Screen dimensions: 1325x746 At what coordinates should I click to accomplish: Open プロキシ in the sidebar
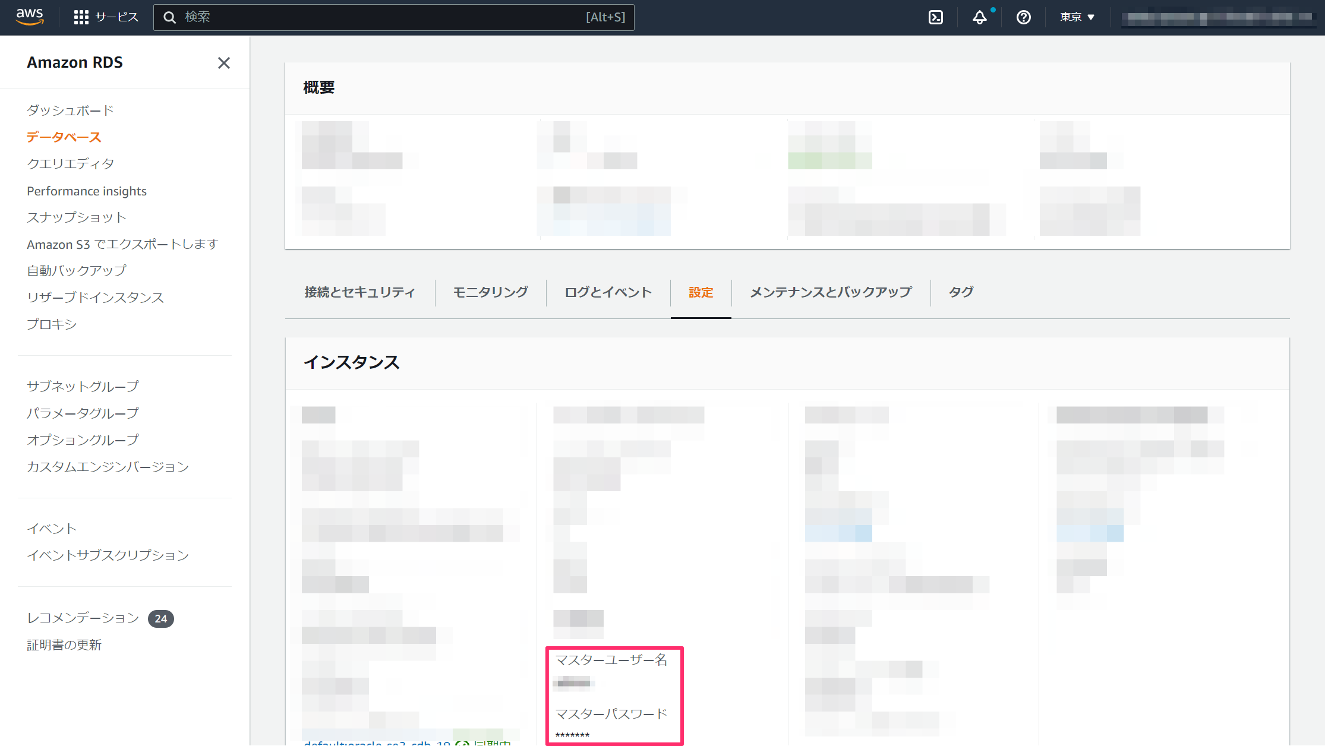pyautogui.click(x=52, y=324)
